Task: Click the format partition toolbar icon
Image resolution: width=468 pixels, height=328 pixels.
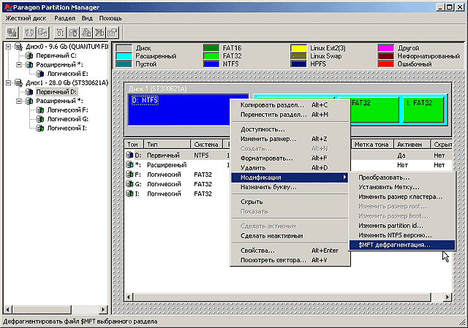Action: pyautogui.click(x=86, y=32)
